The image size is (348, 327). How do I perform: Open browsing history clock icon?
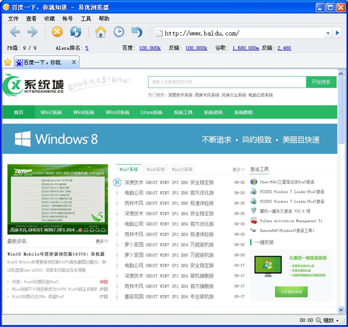(x=119, y=32)
